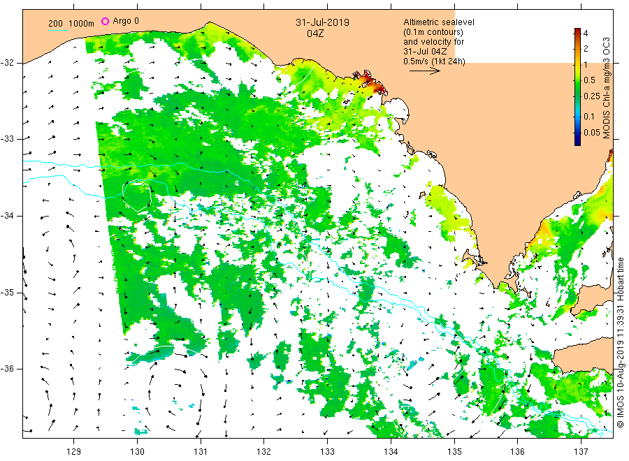Click longitude axis label 134
The image size is (629, 461).
pos(391,452)
